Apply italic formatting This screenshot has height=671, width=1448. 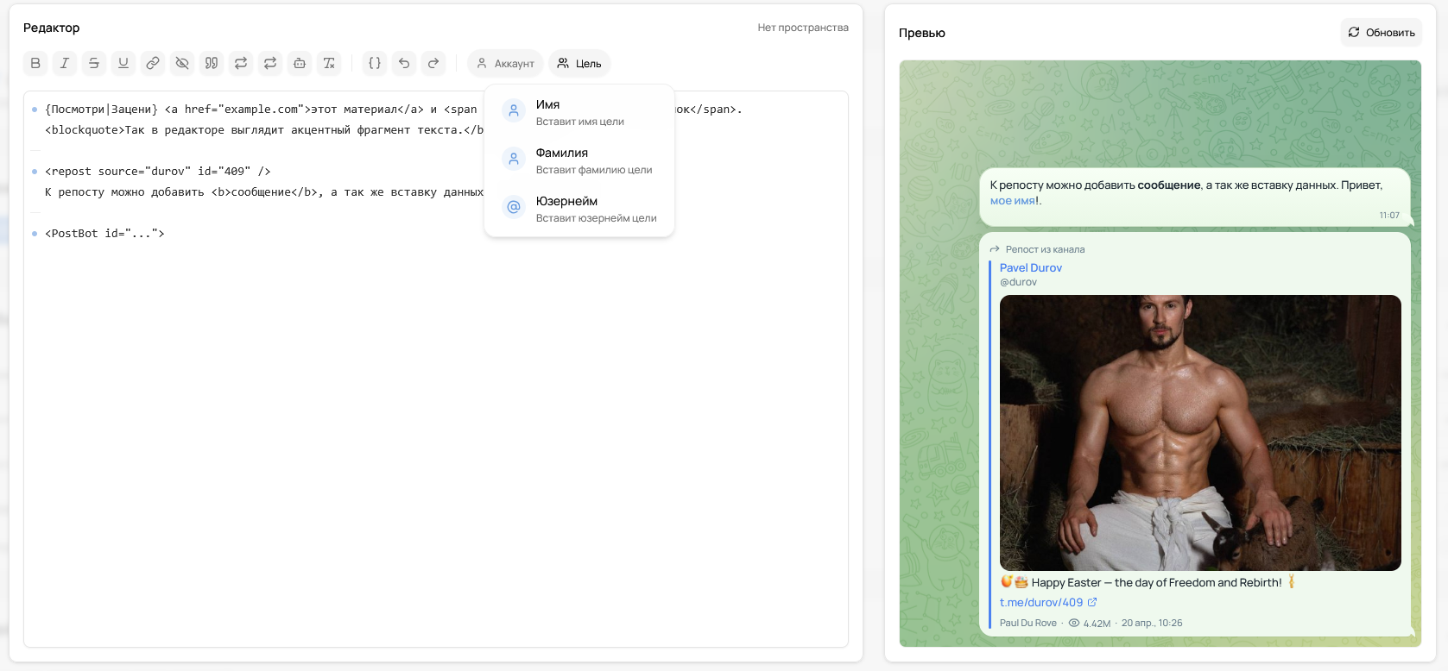click(65, 63)
